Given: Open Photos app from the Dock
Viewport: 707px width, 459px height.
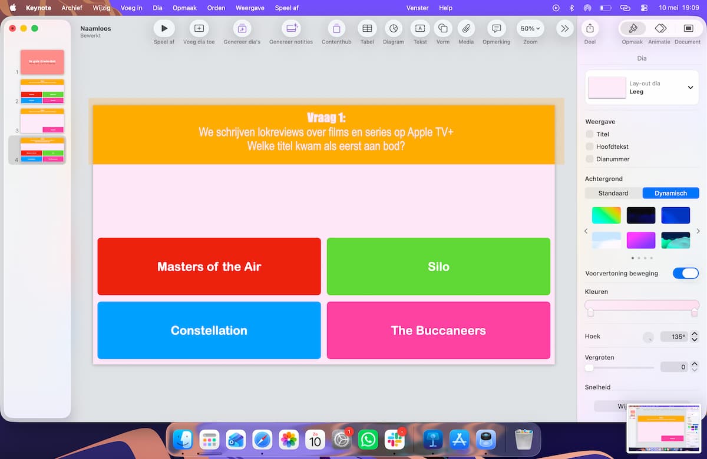Looking at the screenshot, I should (289, 440).
